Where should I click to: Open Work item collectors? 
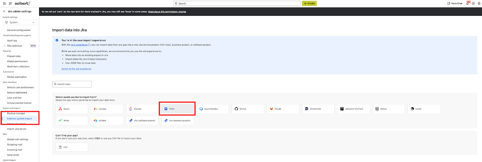click(18, 67)
